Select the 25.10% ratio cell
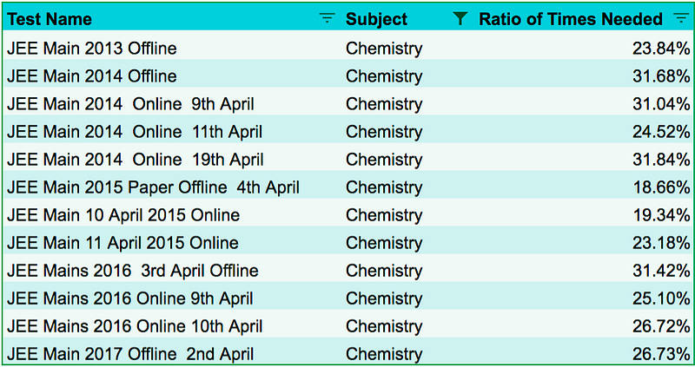This screenshot has height=367, width=695. [x=661, y=298]
